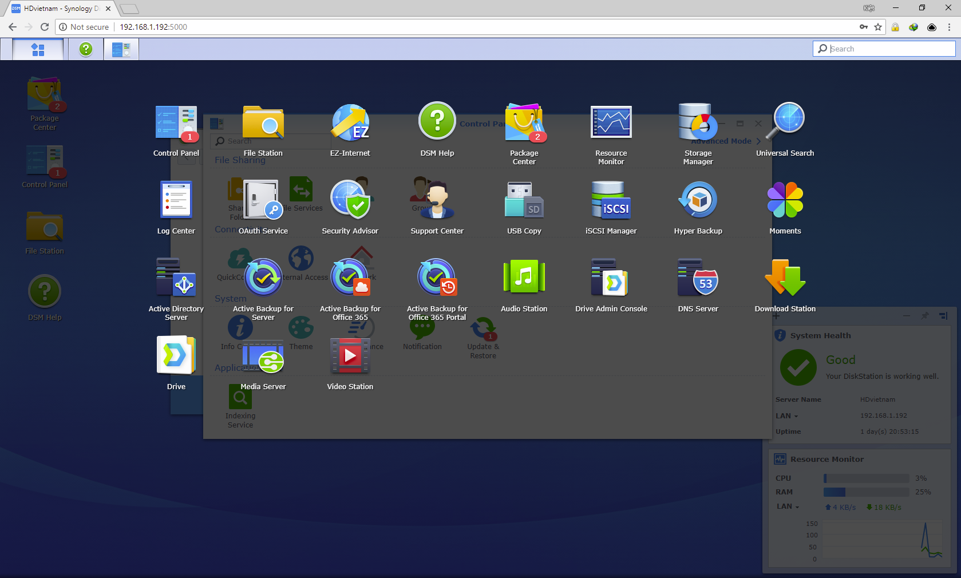The image size is (961, 578).
Task: Launch Synology Drive app
Action: (176, 363)
